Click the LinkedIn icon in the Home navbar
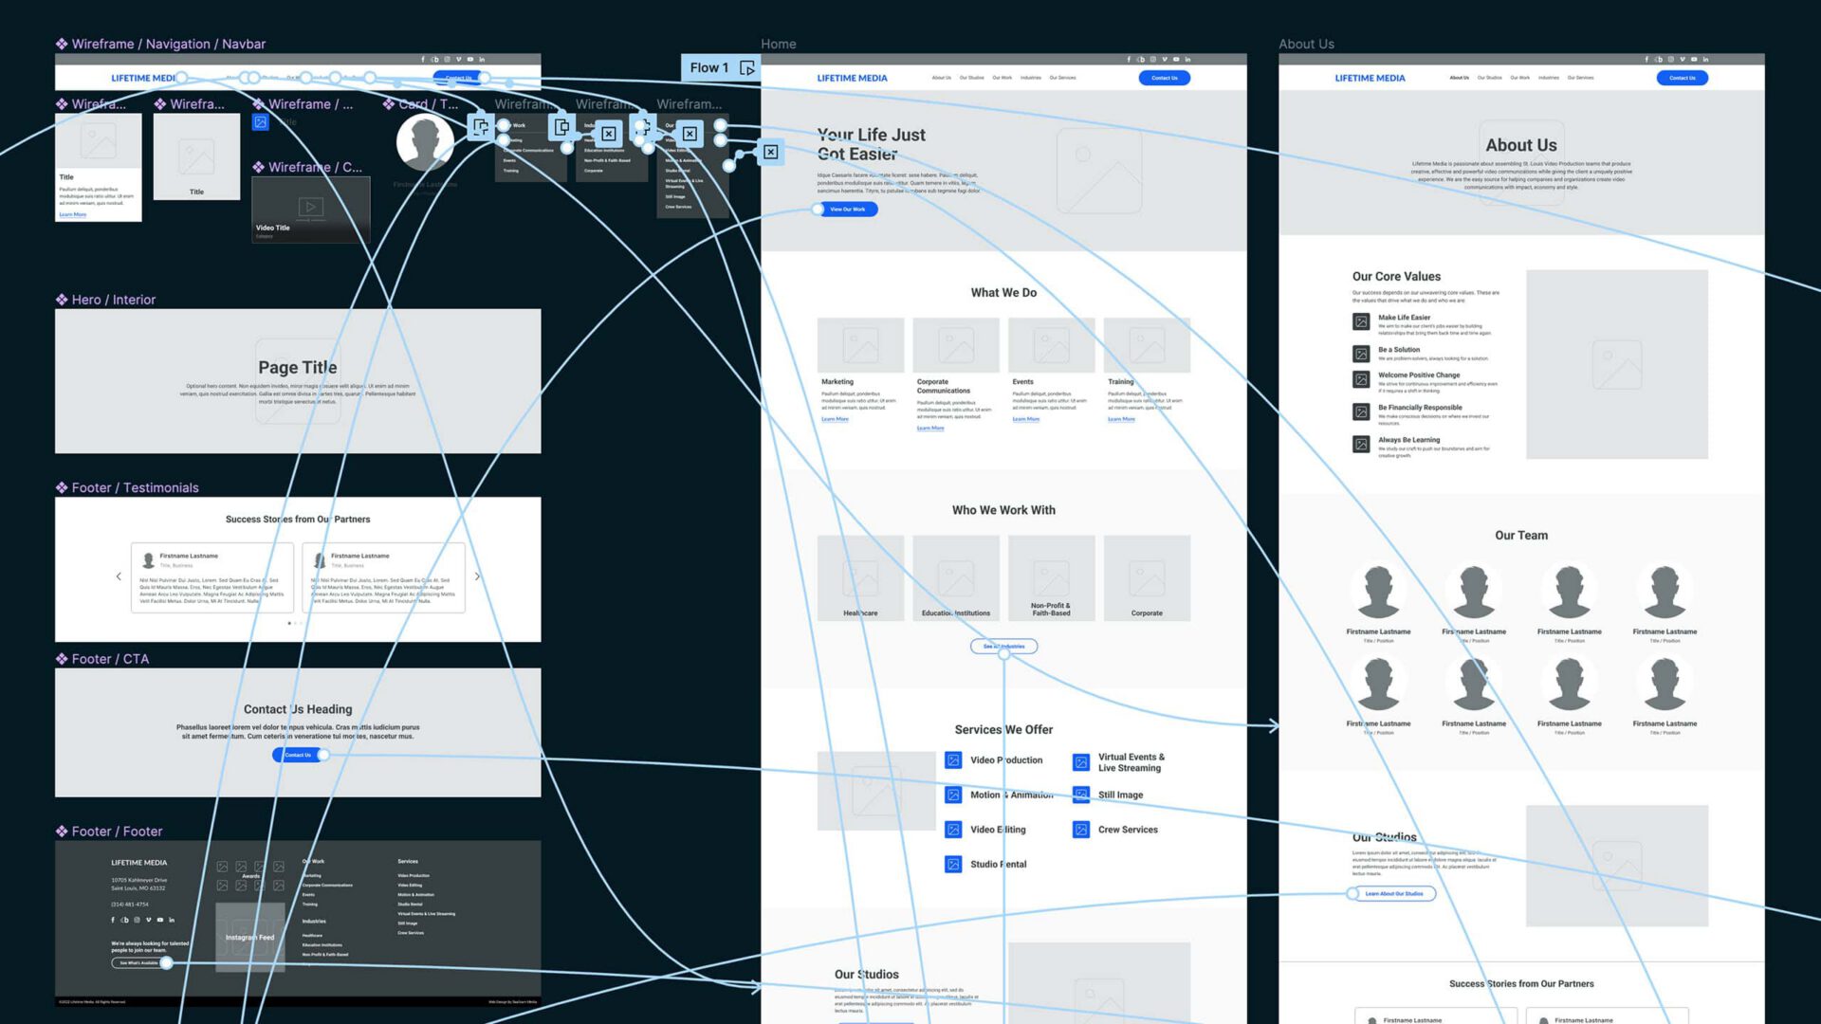 pyautogui.click(x=1187, y=59)
